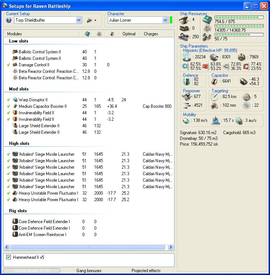Click the explosive resistance icon
Screen dimensions: 270x275
(246, 66)
